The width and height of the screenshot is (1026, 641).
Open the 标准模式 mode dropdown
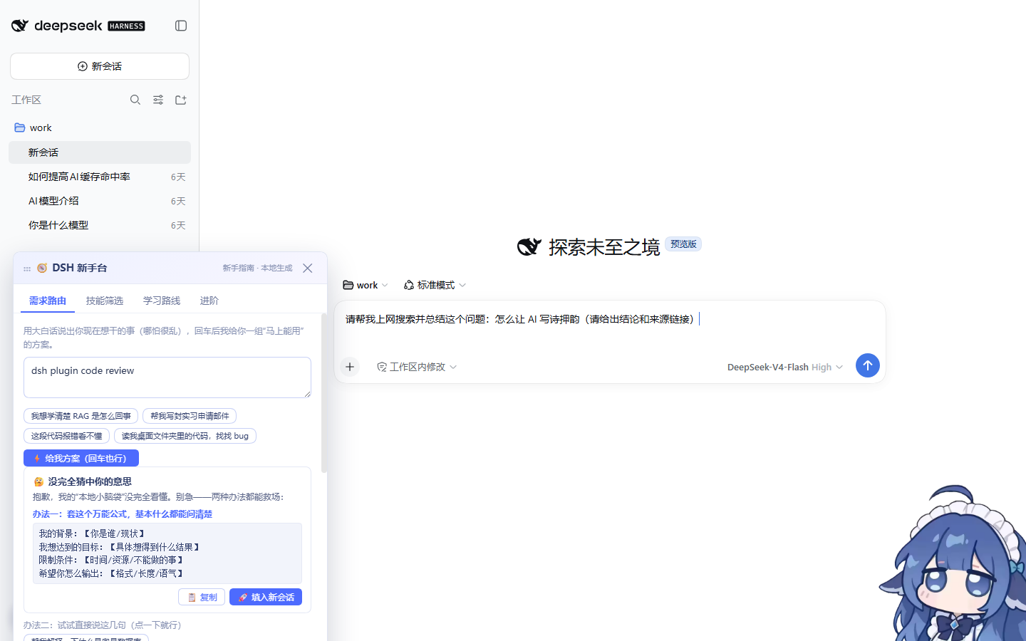[435, 285]
